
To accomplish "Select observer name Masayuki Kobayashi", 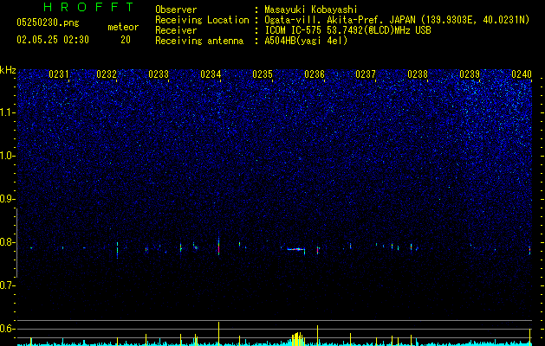I will (310, 10).
